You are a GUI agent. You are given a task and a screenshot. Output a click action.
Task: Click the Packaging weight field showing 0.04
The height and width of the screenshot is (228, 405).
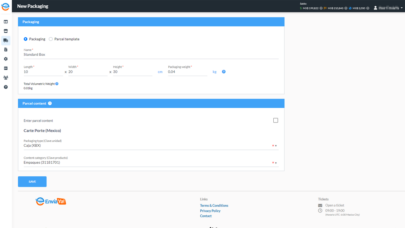(x=188, y=72)
